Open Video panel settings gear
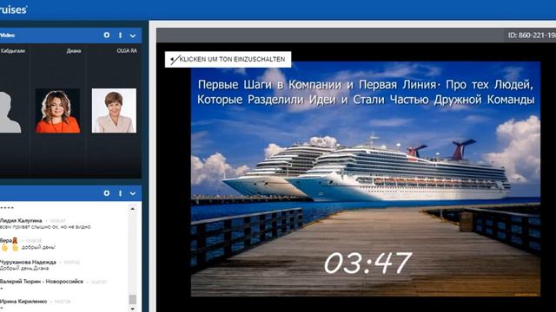The width and height of the screenshot is (556, 312). pos(106,36)
